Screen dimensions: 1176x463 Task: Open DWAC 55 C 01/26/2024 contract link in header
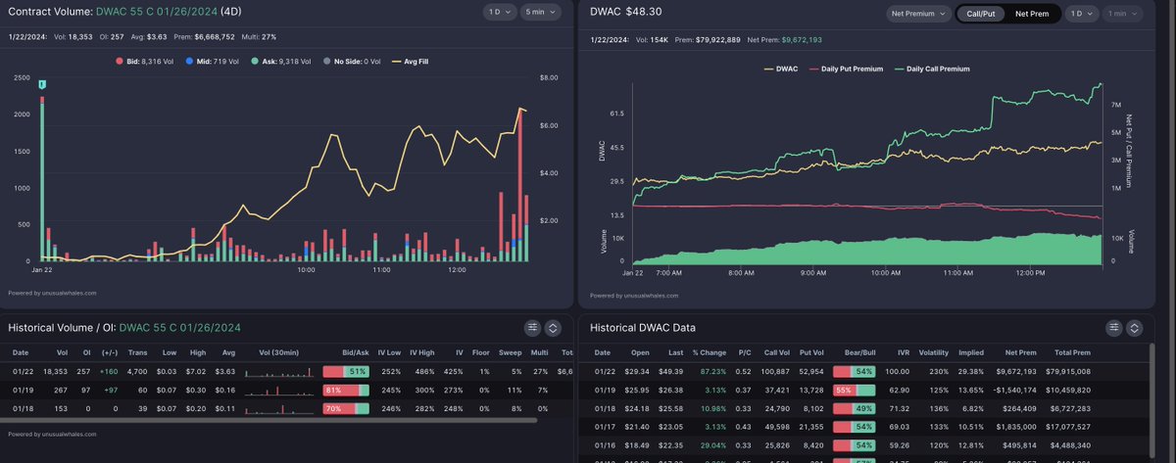coord(156,12)
